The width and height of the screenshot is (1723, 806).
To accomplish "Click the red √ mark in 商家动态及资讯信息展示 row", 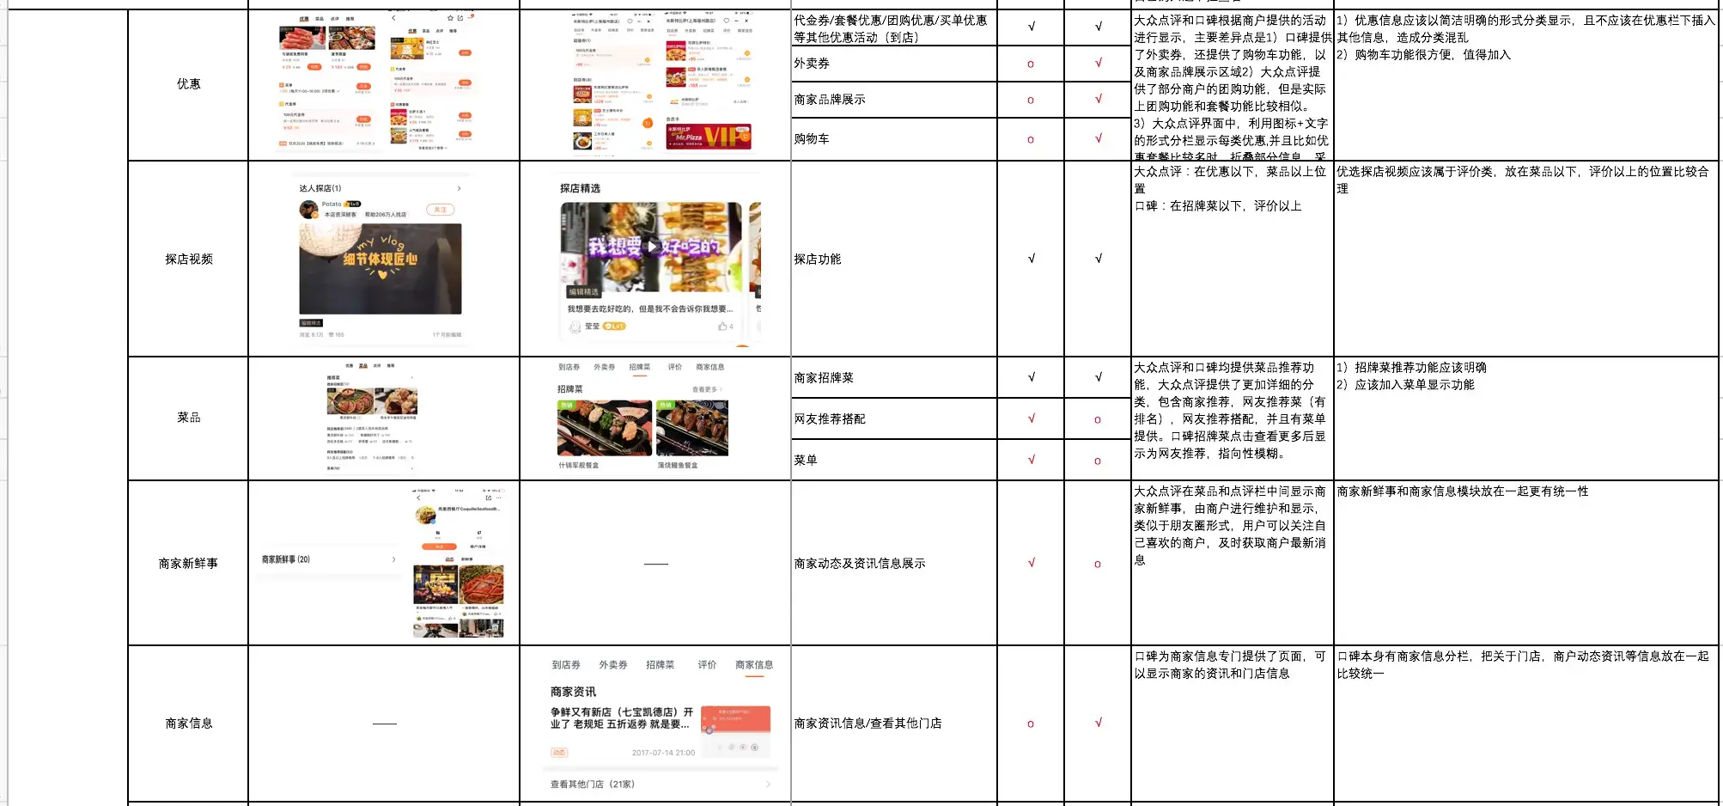I will pos(1031,563).
